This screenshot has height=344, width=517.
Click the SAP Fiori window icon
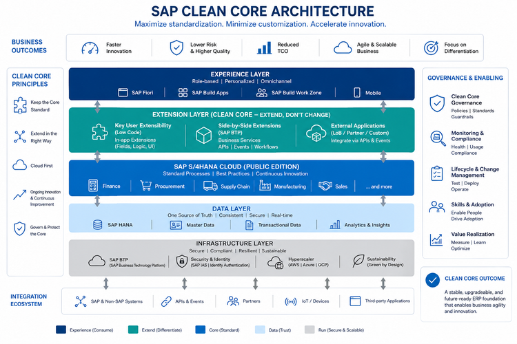click(123, 92)
